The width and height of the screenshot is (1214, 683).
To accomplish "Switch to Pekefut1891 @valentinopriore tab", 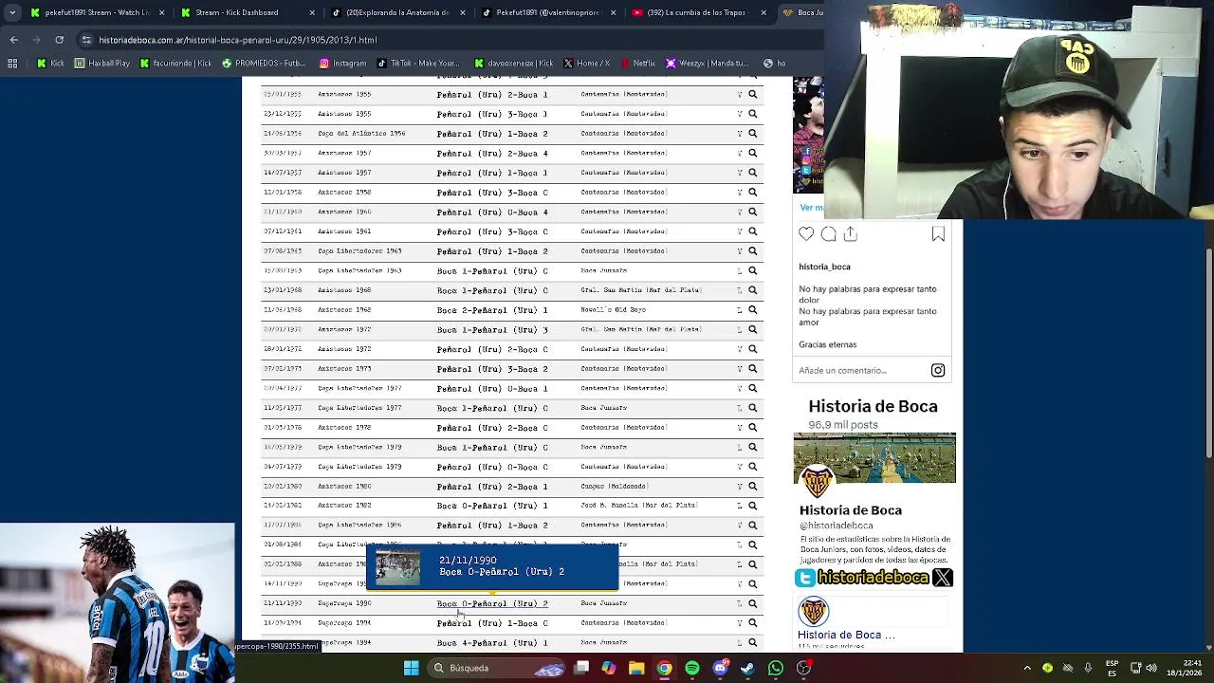I will 550,13.
